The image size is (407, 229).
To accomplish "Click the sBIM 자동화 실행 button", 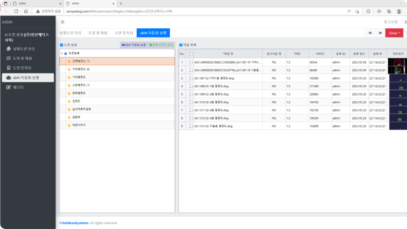I will click(x=134, y=44).
